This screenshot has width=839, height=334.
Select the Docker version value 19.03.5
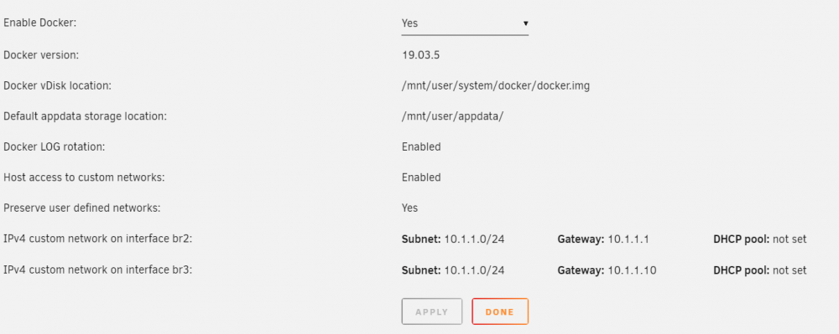pyautogui.click(x=420, y=54)
